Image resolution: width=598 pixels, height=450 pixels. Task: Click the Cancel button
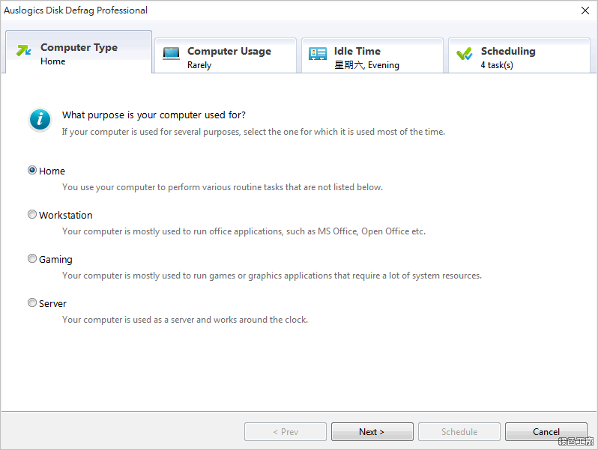546,431
